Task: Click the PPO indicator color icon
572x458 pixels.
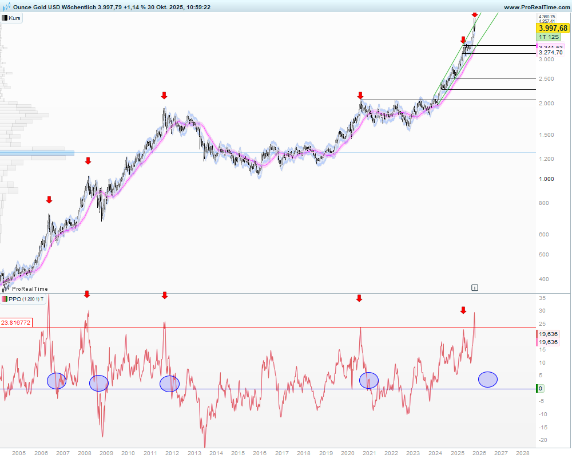Action: 5,299
